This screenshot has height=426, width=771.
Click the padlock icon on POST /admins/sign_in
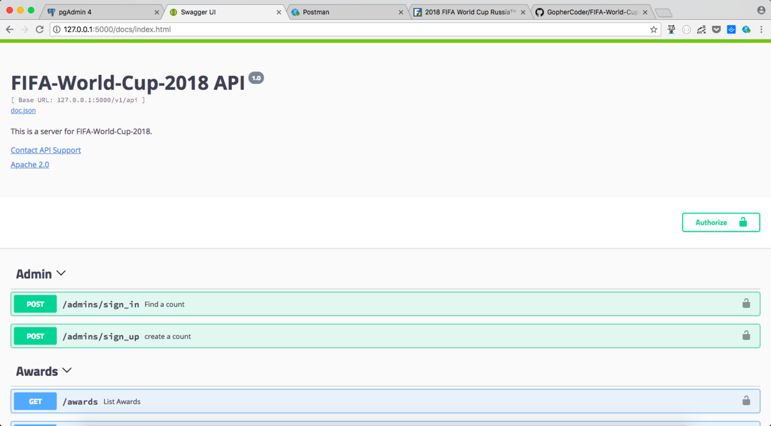(746, 304)
